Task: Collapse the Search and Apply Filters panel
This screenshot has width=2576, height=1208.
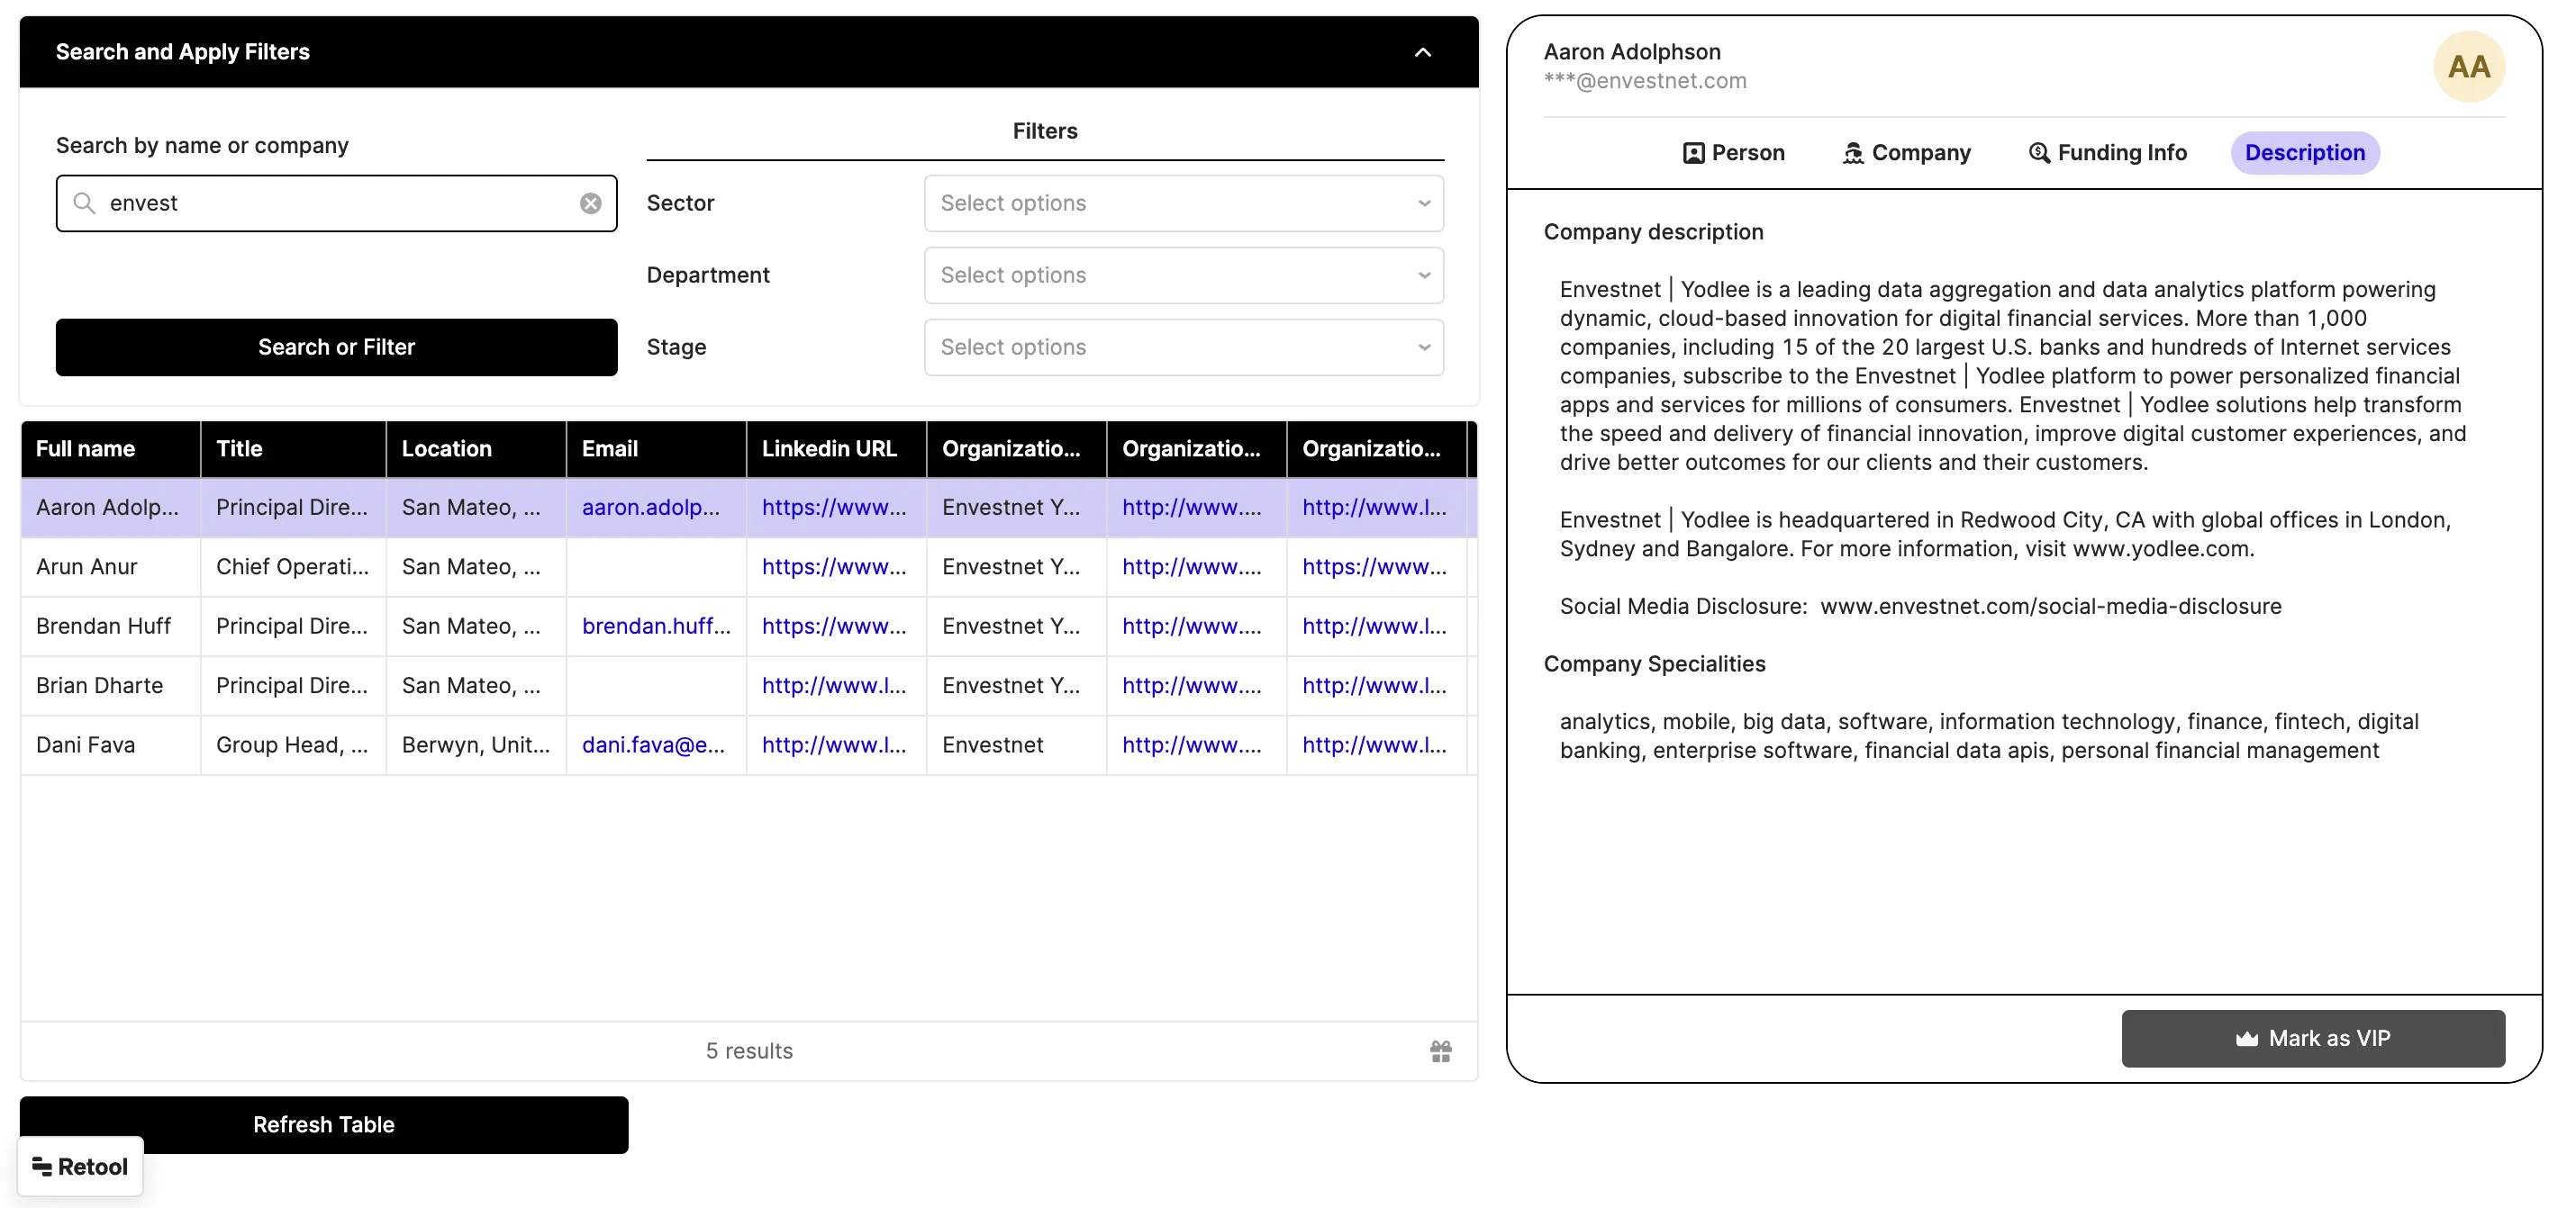Action: tap(1422, 52)
